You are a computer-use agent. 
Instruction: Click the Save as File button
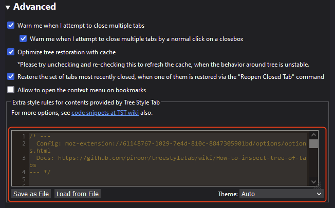(31, 194)
